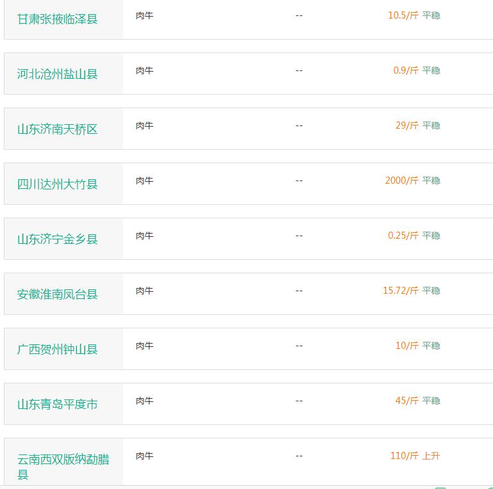The image size is (493, 489).
Task: Select the 四川达州大竹县 link
Action: pyautogui.click(x=57, y=184)
